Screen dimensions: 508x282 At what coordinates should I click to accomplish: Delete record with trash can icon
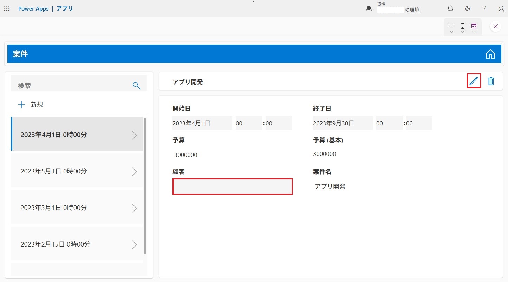491,81
